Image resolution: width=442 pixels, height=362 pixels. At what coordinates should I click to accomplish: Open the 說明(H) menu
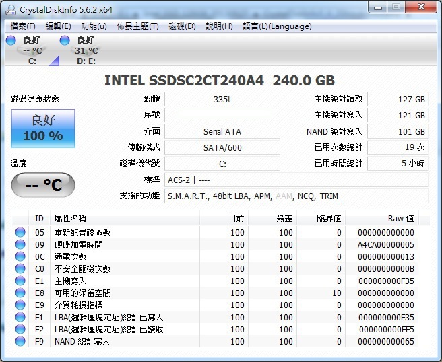[219, 26]
